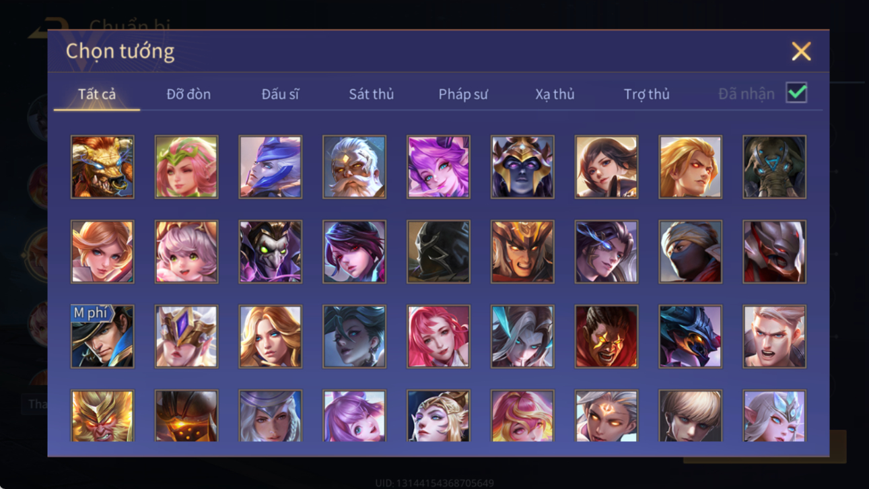The image size is (869, 489).
Task: Select the Tất cả tab
Action: click(97, 94)
